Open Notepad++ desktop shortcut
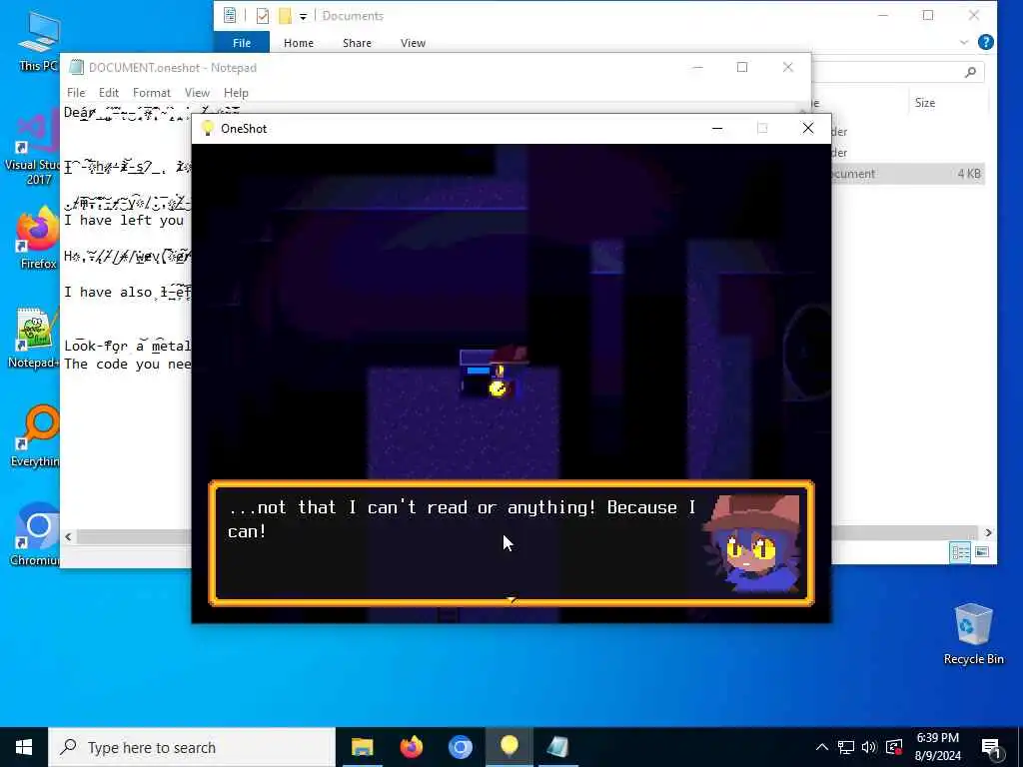Screen dimensions: 1023x767 [34, 338]
